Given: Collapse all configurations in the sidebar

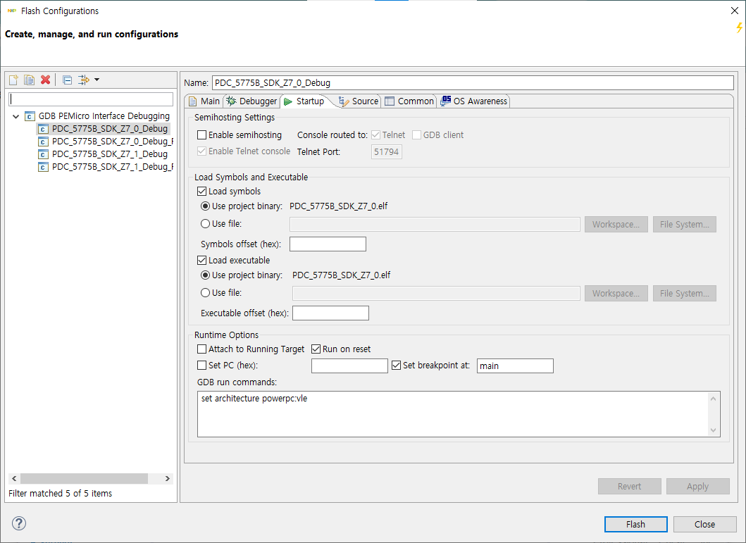Looking at the screenshot, I should 66,80.
